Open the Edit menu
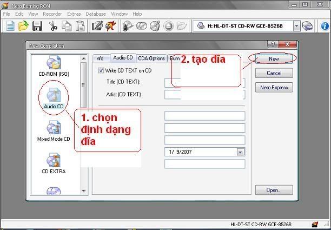This screenshot has height=230, width=331. pos(19,14)
